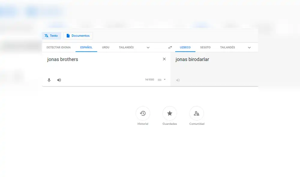Set target language to Sesoto
The height and width of the screenshot is (177, 300).
click(x=205, y=47)
